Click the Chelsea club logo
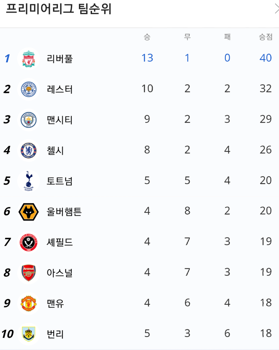279x350 pixels. [29, 151]
